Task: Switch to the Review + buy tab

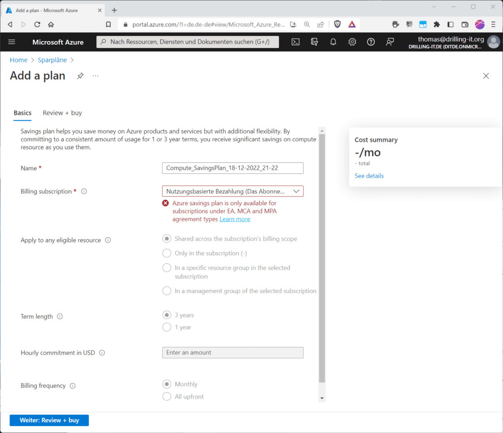Action: pyautogui.click(x=62, y=113)
